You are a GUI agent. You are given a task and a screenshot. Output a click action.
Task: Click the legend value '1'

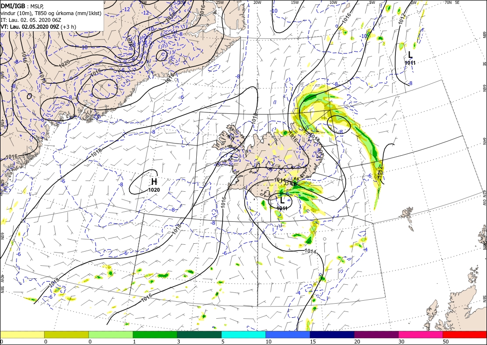(134, 342)
